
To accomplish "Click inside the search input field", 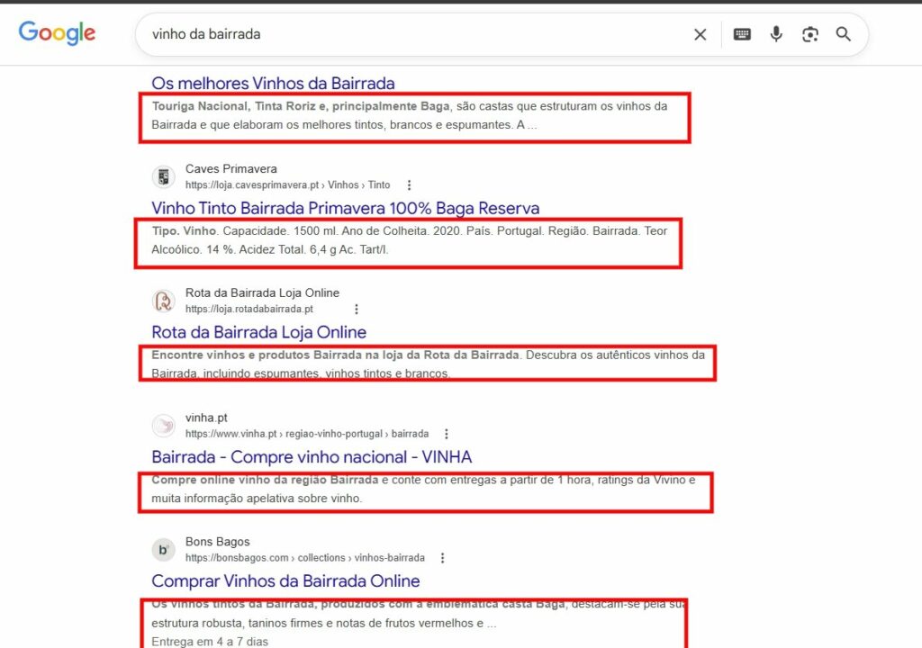I will coord(360,33).
